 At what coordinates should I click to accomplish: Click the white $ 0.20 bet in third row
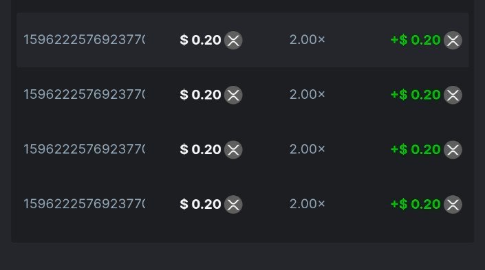point(200,149)
